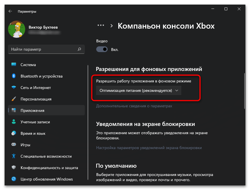This screenshot has width=250, height=190.
Task: Click the Network and Internet Wi-Fi icon
Action: pos(13,88)
